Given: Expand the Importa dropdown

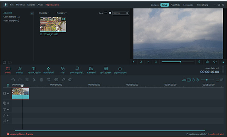Looking at the screenshot, I should [x=44, y=13].
